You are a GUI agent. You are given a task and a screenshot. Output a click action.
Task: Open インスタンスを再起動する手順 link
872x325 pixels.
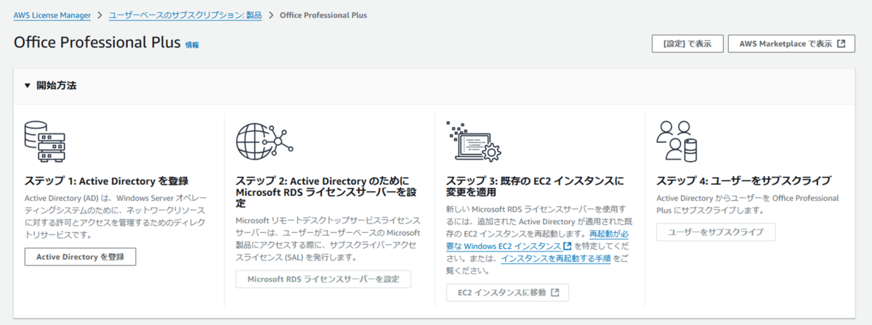(555, 258)
